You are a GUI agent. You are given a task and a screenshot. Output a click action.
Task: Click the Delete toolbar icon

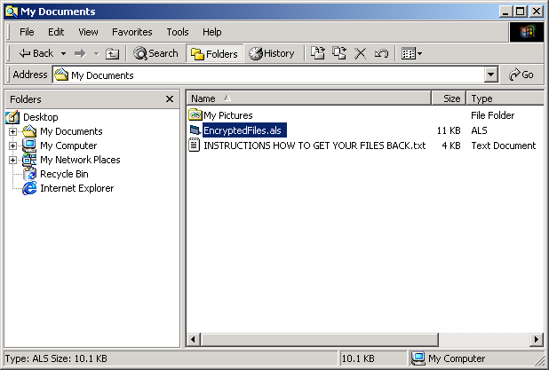click(x=360, y=53)
